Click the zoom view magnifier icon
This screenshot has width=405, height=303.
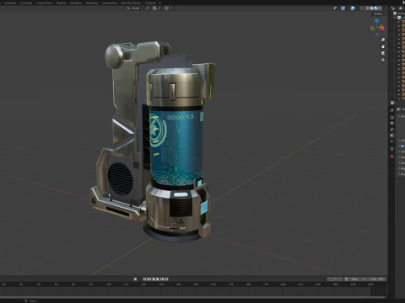[383, 40]
